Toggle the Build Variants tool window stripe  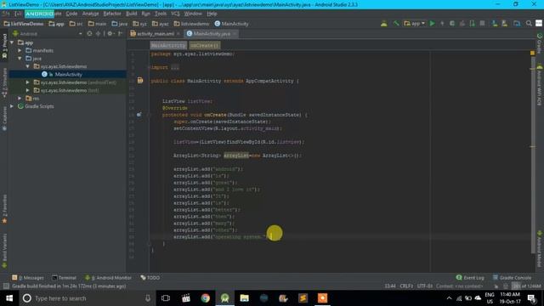pyautogui.click(x=4, y=251)
